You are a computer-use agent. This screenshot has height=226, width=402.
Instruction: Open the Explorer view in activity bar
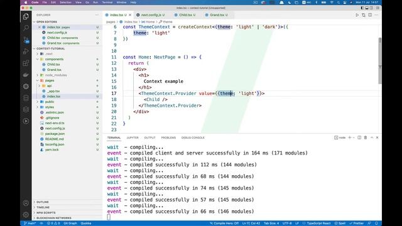(x=26, y=16)
